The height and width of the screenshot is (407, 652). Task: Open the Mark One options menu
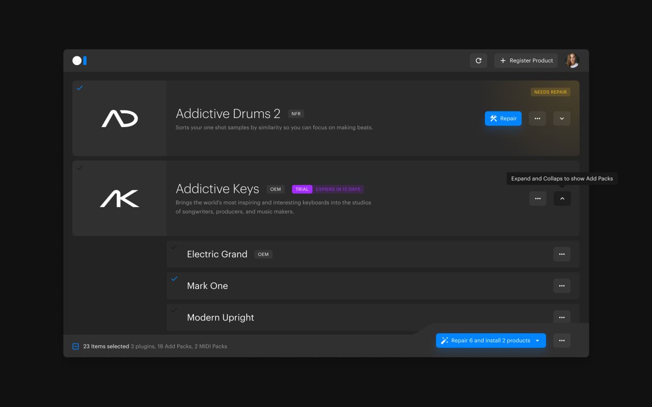click(561, 286)
